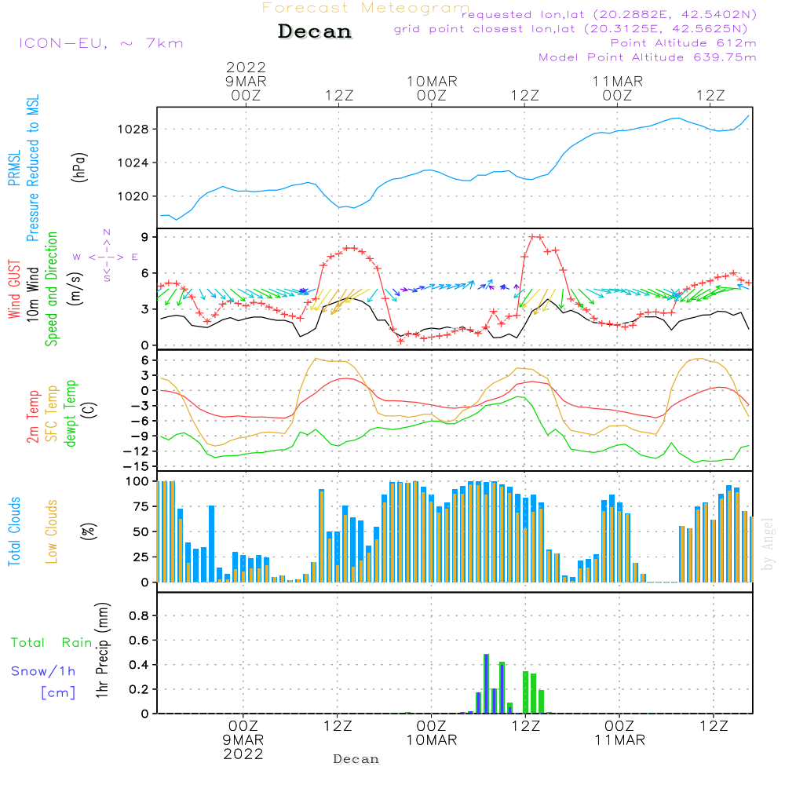Select the "9" wind speed axis value

pyautogui.click(x=145, y=237)
